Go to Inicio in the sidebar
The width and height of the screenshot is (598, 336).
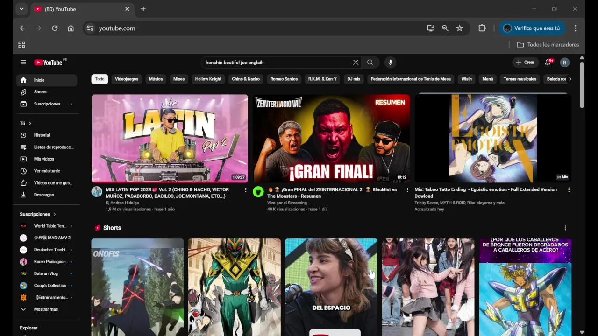pos(47,80)
